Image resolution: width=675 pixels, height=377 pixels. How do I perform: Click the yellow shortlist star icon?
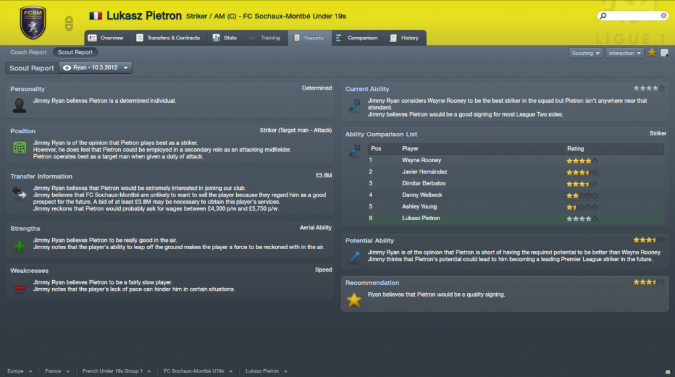point(652,53)
